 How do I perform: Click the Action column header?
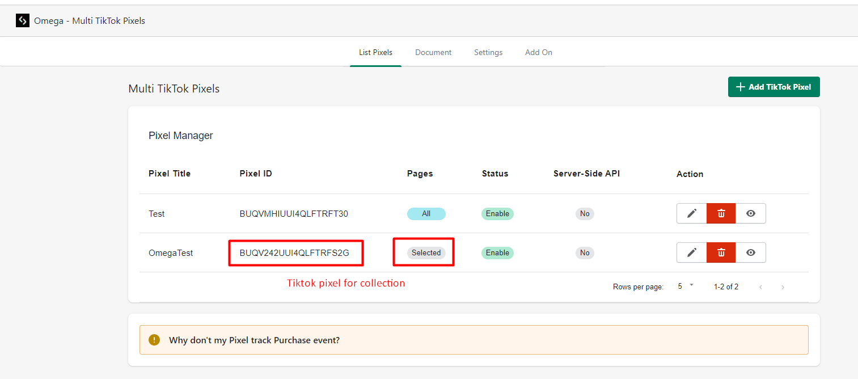point(690,174)
